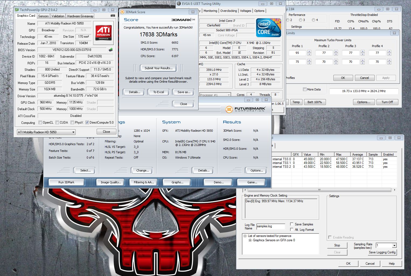
Task: Open Filtering & AA settings
Action: (x=144, y=182)
